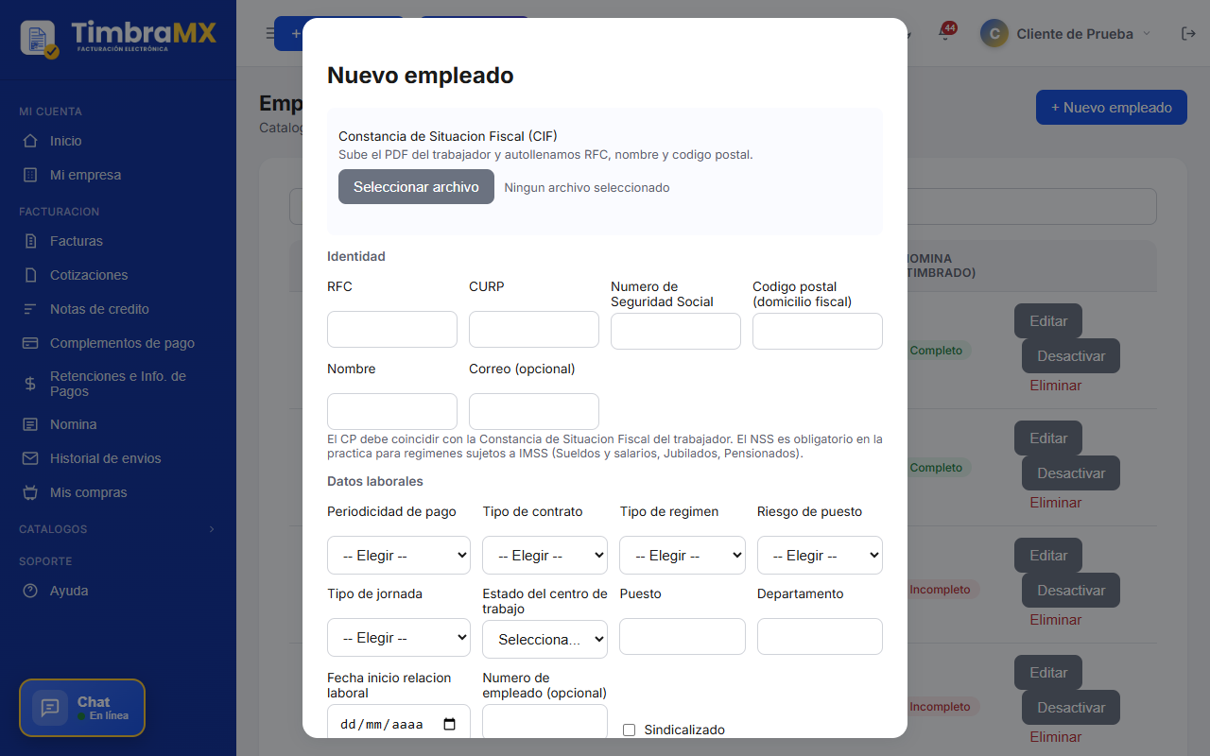This screenshot has height=756, width=1210.
Task: Click the Numero de Seguridad Social field
Action: coord(676,332)
